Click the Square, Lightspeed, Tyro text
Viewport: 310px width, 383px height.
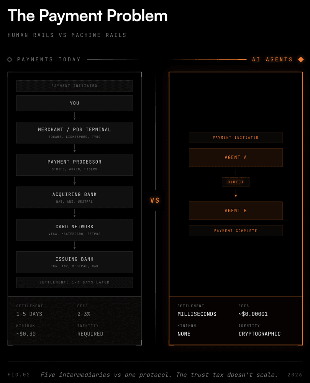click(74, 137)
